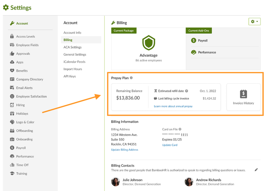Screen dimensions: 264x191
Task: Click the Oct. 1, 2022 refill date
Action: 208,91
